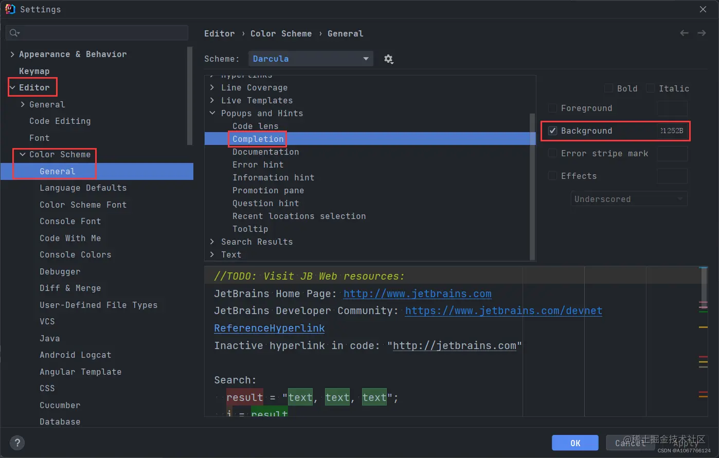Click the OK button

tap(575, 443)
